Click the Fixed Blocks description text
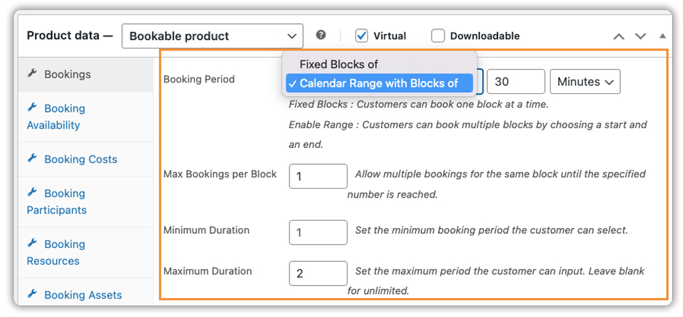 click(418, 105)
